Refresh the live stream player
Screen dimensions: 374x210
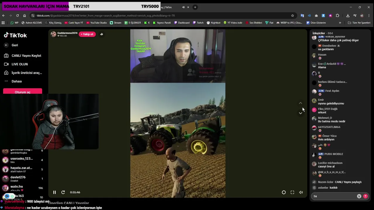click(x=63, y=192)
